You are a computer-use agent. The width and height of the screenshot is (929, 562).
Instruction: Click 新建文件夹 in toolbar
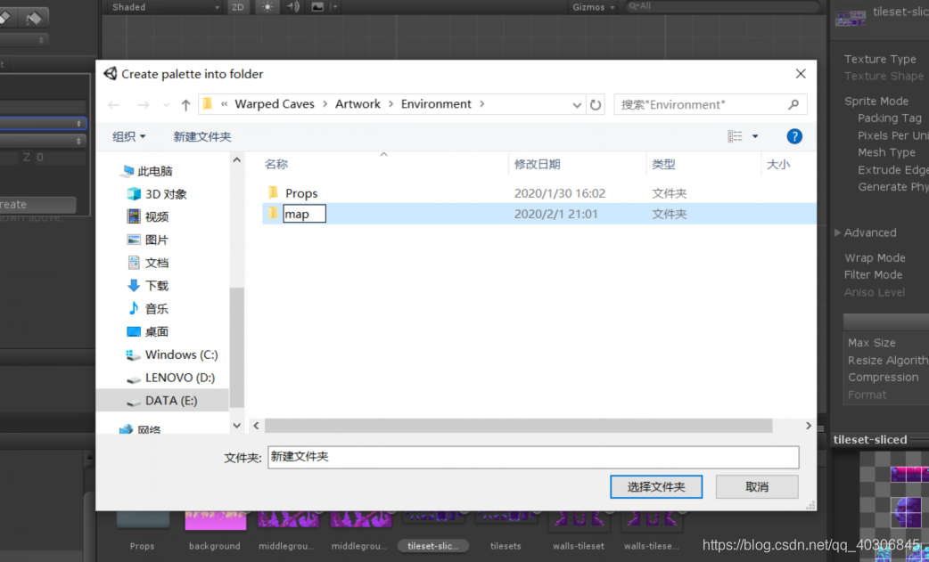pos(202,136)
